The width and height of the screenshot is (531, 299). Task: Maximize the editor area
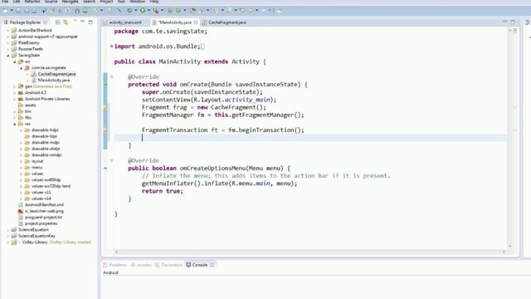tap(513, 22)
